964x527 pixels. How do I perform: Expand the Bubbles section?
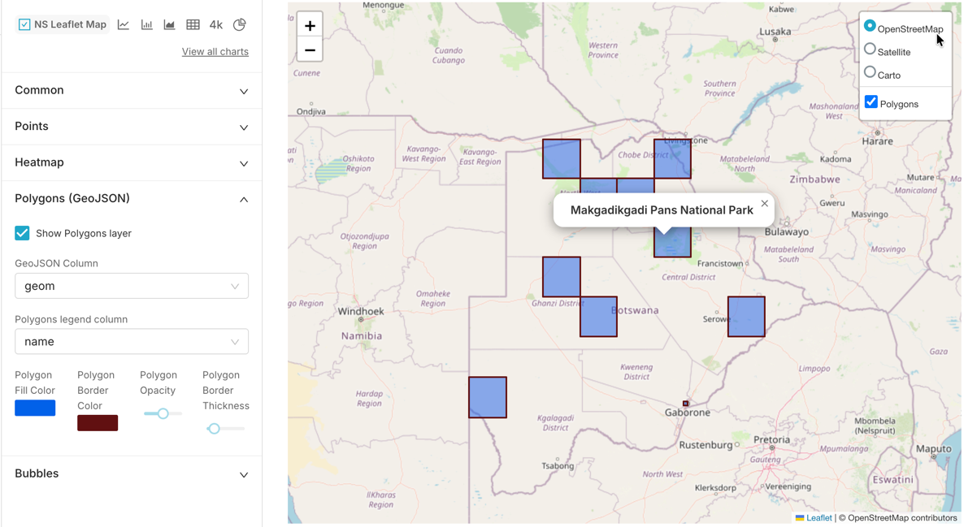coord(132,473)
